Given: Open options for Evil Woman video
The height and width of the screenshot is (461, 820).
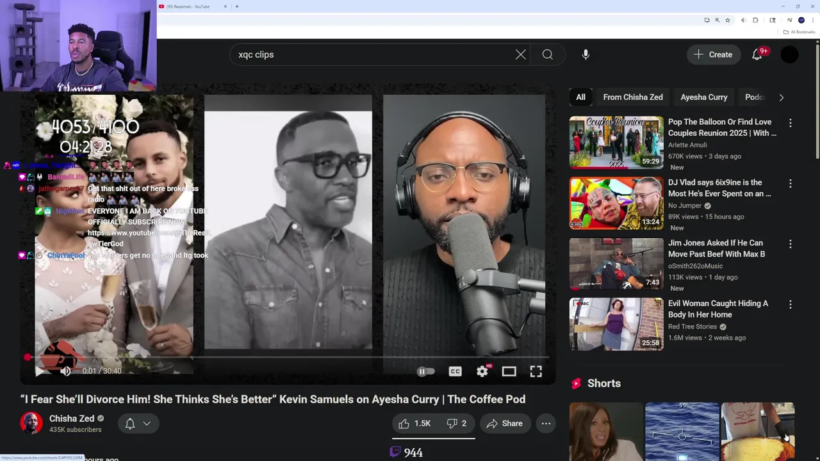Looking at the screenshot, I should (x=790, y=305).
